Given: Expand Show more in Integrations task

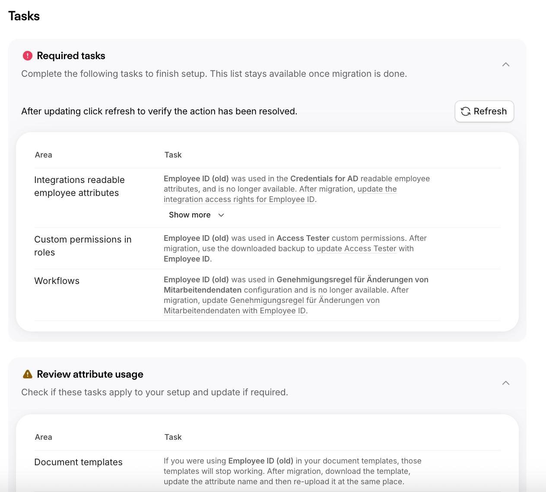Looking at the screenshot, I should click(197, 215).
